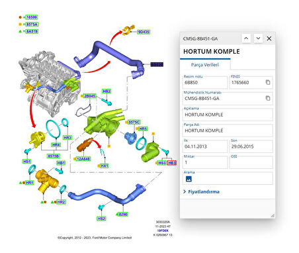Select screw callout HS1

[x=26, y=162]
